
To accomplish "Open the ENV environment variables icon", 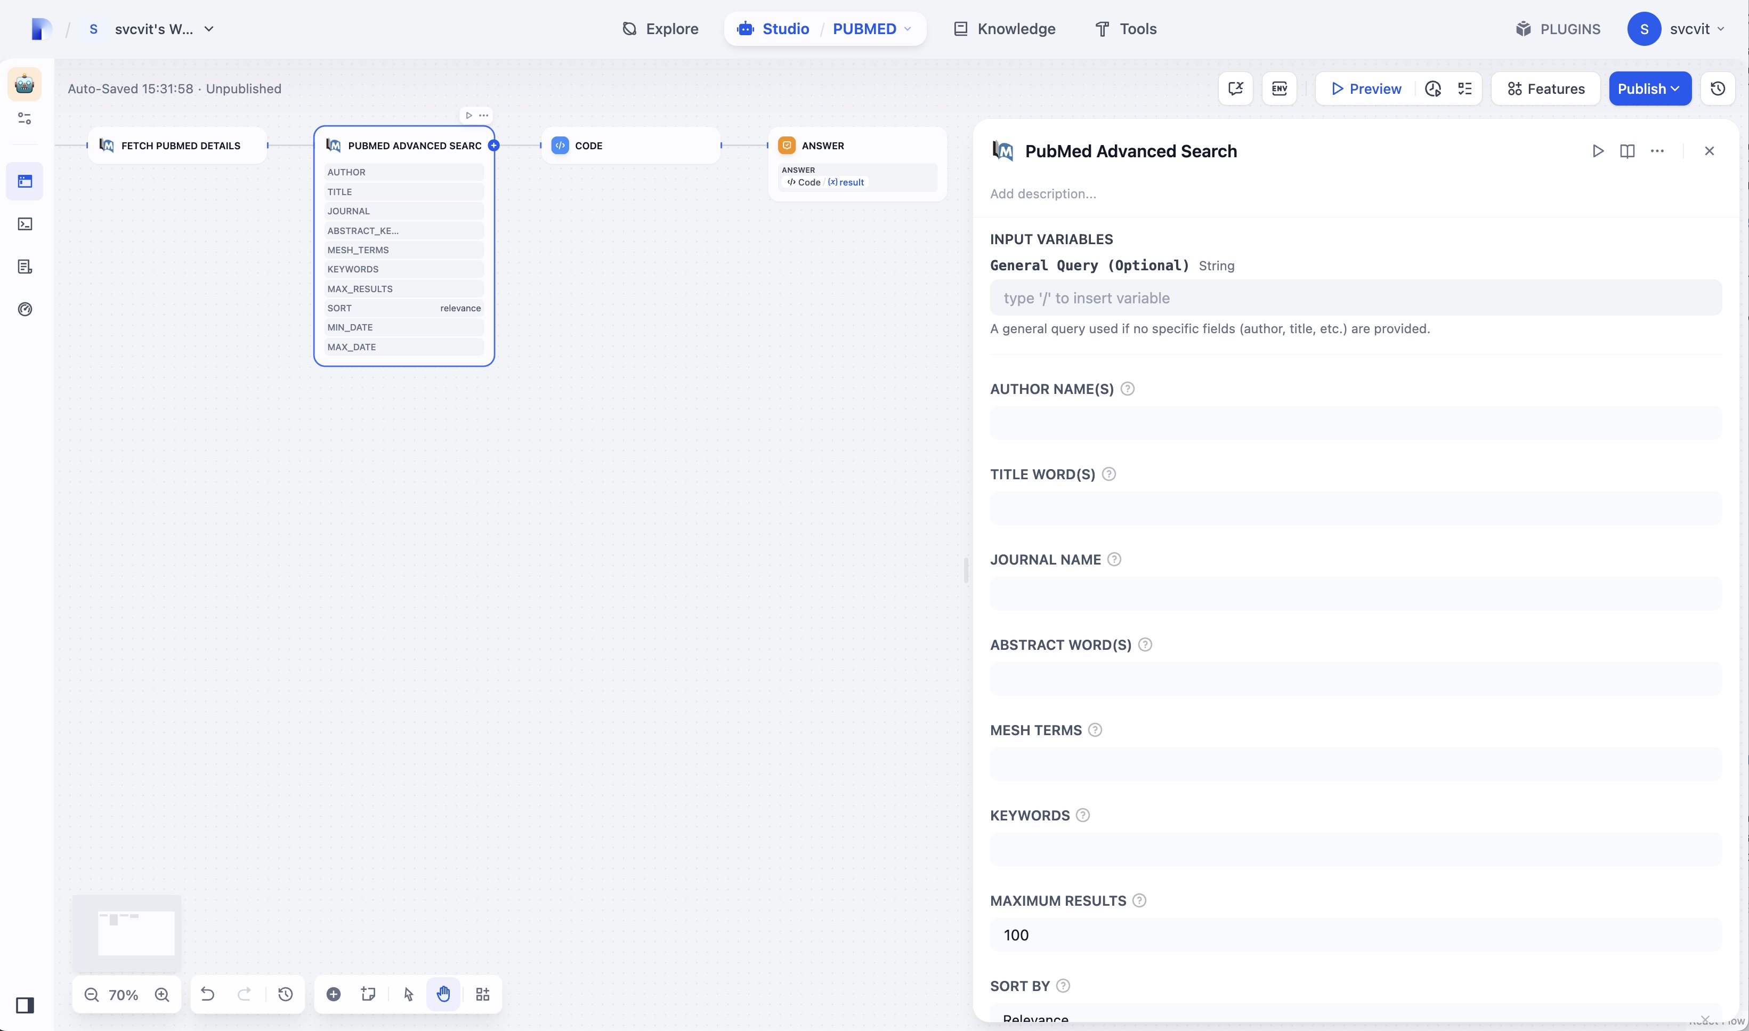I will [x=1279, y=88].
